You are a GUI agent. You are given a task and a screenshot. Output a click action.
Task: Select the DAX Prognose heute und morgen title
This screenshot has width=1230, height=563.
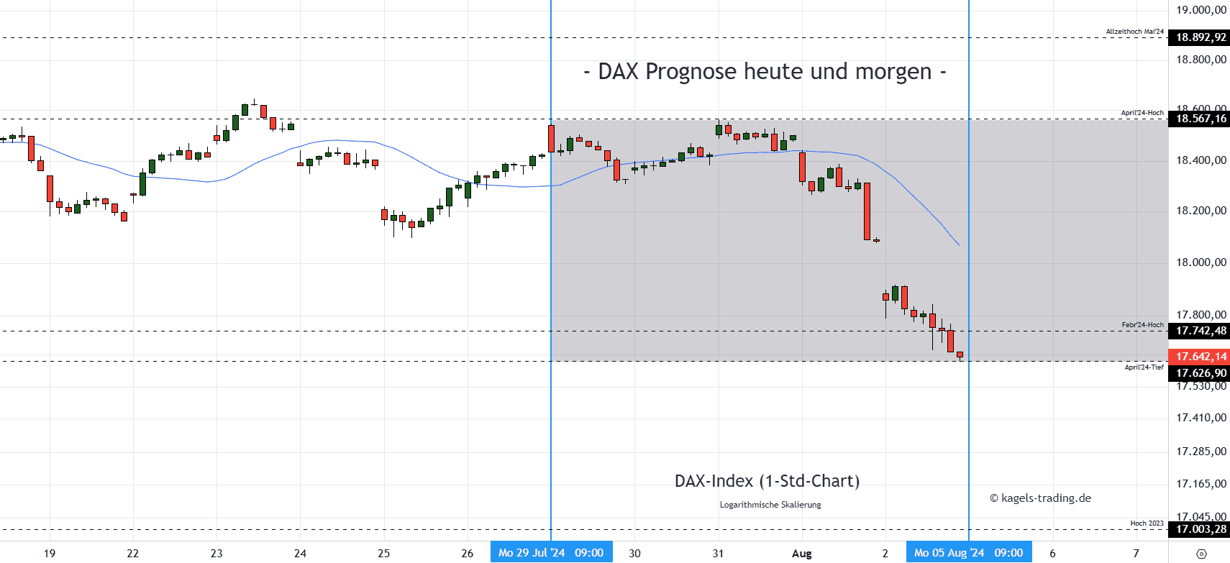[x=765, y=72]
